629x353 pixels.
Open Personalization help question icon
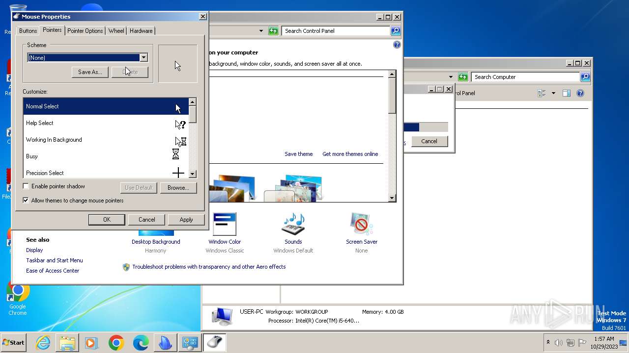point(397,45)
